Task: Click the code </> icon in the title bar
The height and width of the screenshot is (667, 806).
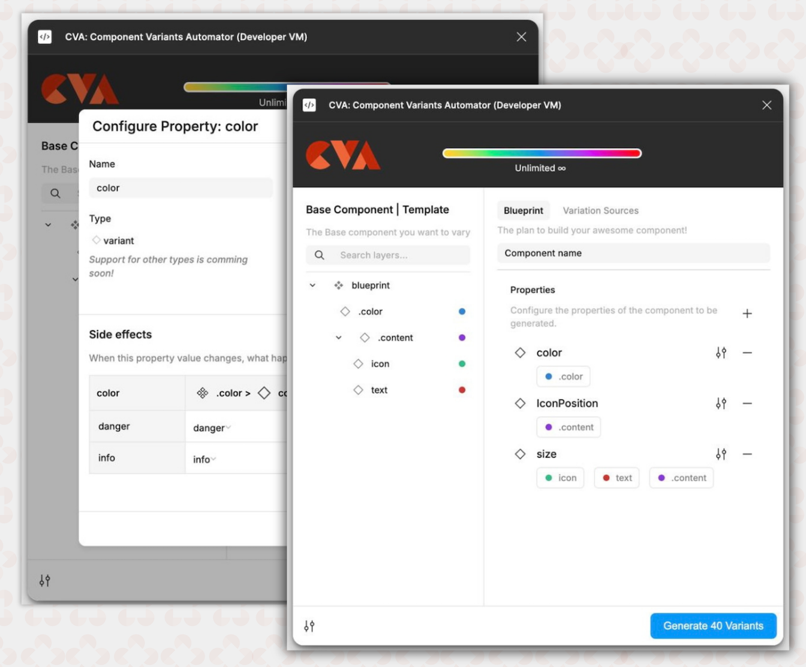Action: tap(309, 105)
